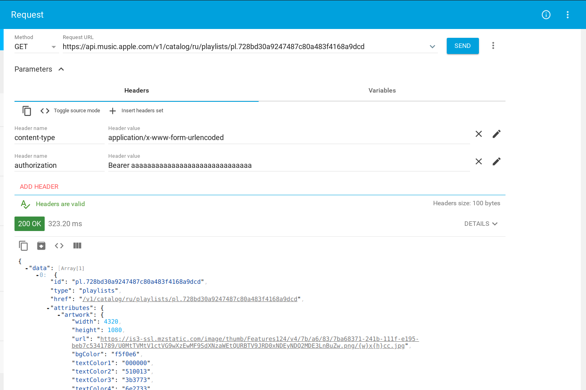This screenshot has width=586, height=390.
Task: Open request options menu beside SEND
Action: coord(493,46)
